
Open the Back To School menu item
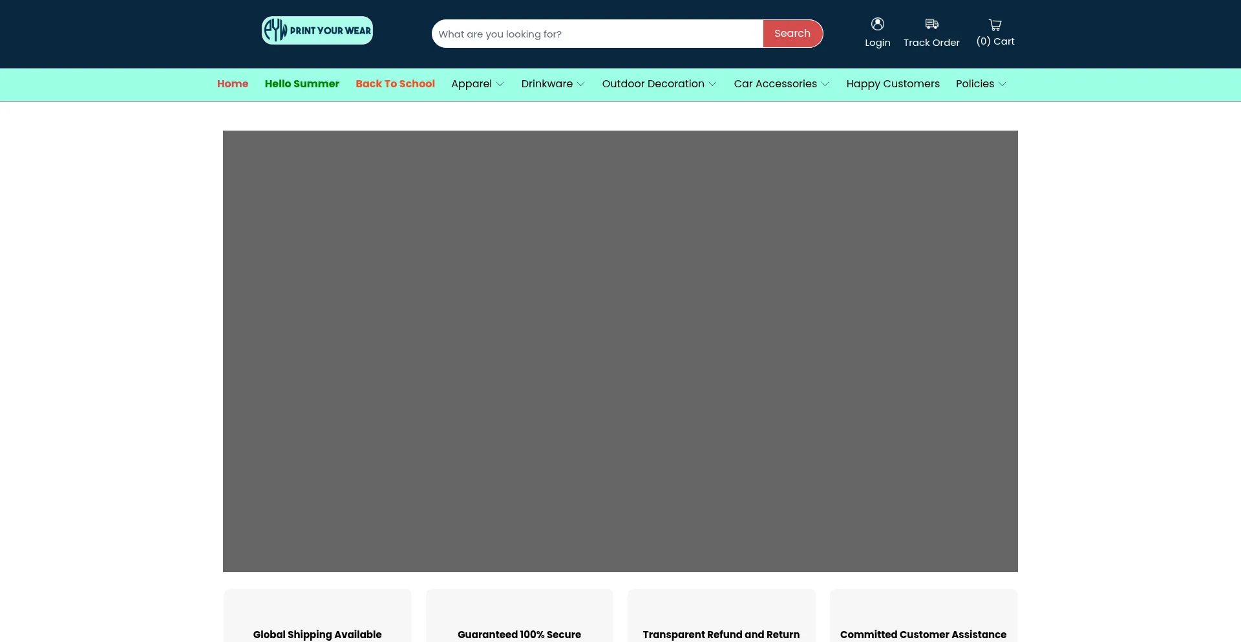point(395,84)
